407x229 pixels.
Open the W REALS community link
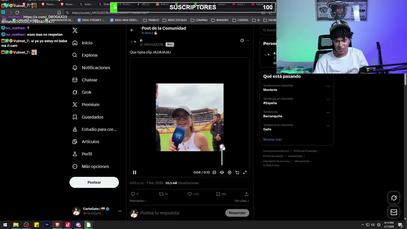pos(149,33)
